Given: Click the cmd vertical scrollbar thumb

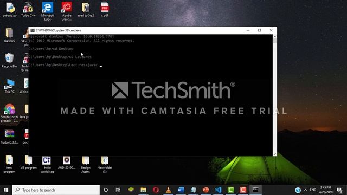Looking at the screenshot, I should 275,41.
